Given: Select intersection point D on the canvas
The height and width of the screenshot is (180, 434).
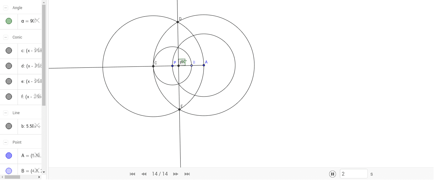Looking at the screenshot, I should point(178,22).
